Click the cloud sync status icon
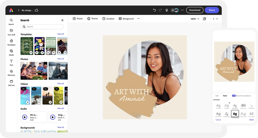Viewport: 258px width, 138px height. [x=36, y=10]
